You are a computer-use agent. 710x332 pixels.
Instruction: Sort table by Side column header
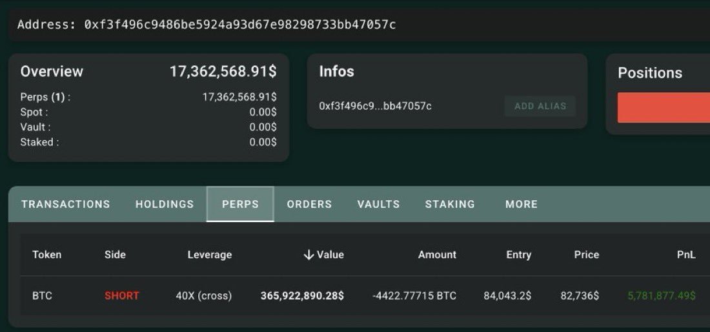click(x=115, y=254)
